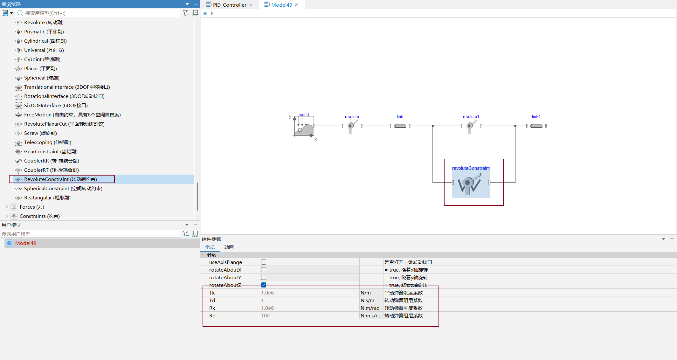
Task: Select the Universal joint icon
Action: point(18,50)
